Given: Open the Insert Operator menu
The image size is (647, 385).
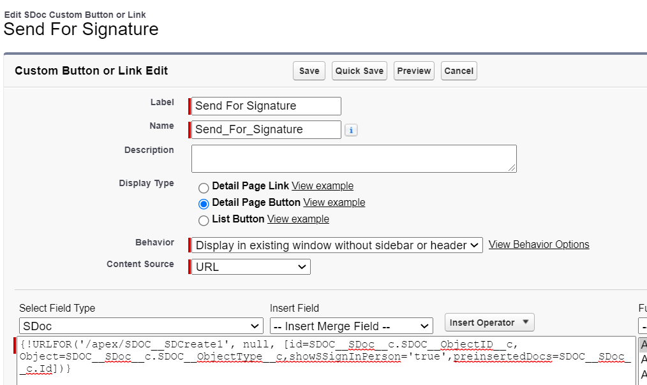Looking at the screenshot, I should [x=489, y=323].
